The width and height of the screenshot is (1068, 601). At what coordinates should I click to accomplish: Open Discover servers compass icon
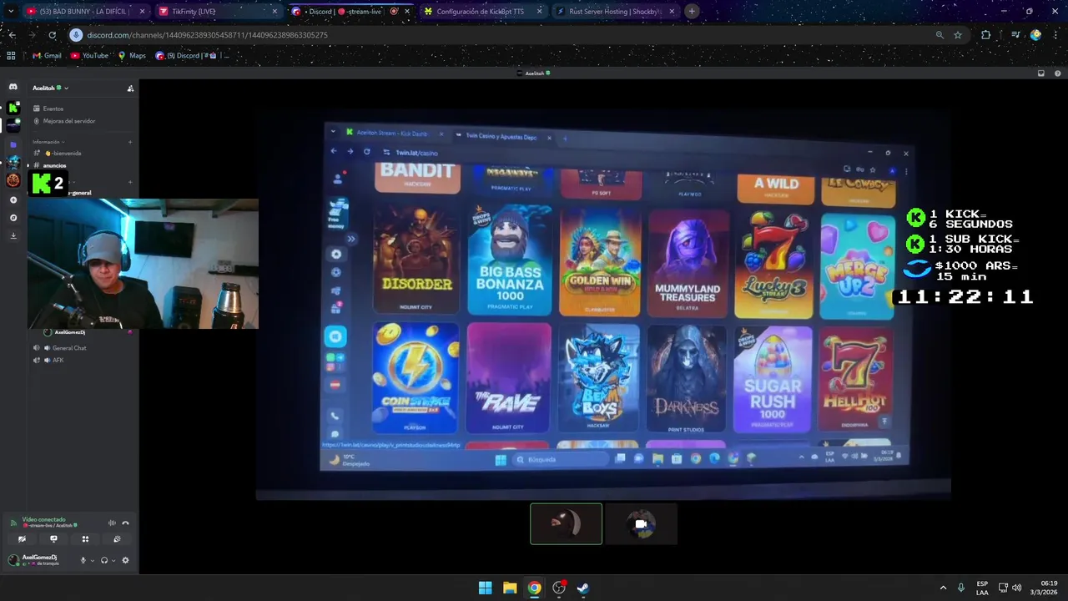pyautogui.click(x=13, y=218)
